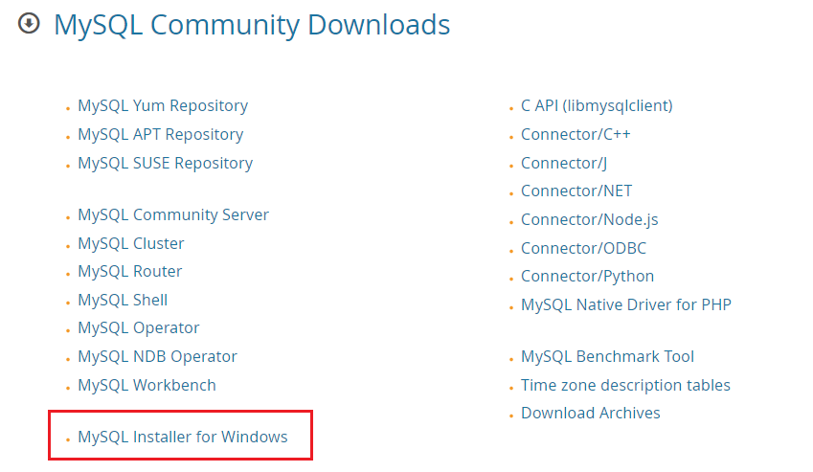Click the MySQL Benchmark Tool link
The height and width of the screenshot is (472, 813).
607,357
